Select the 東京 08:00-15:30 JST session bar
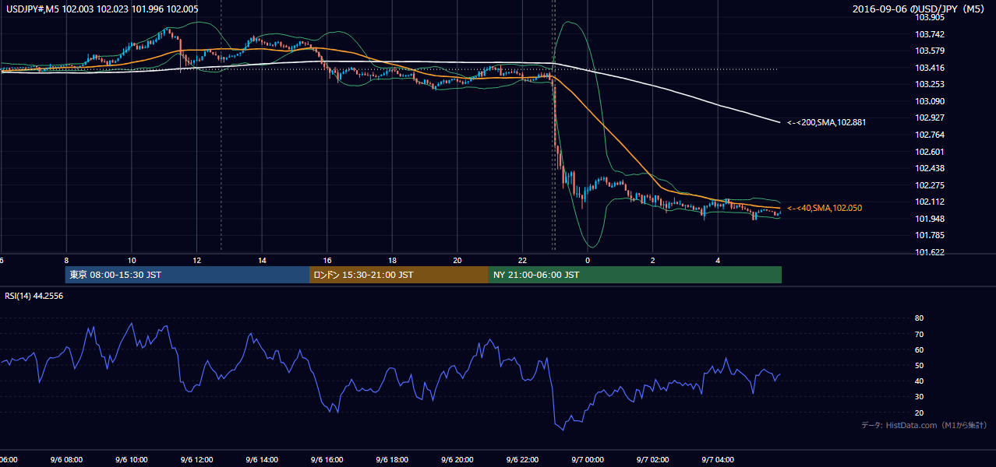The width and height of the screenshot is (996, 467). point(187,275)
